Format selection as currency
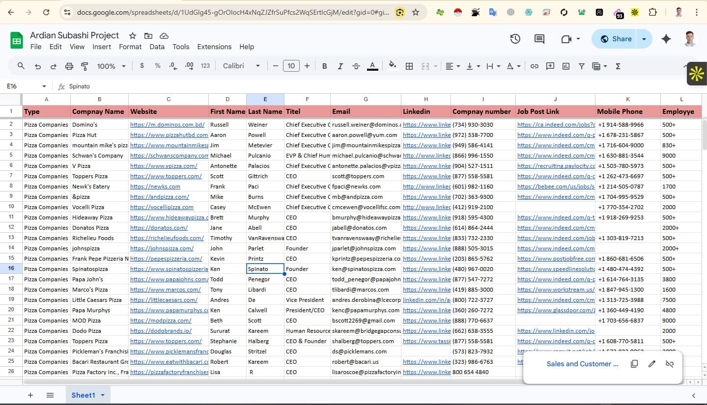 [x=142, y=66]
